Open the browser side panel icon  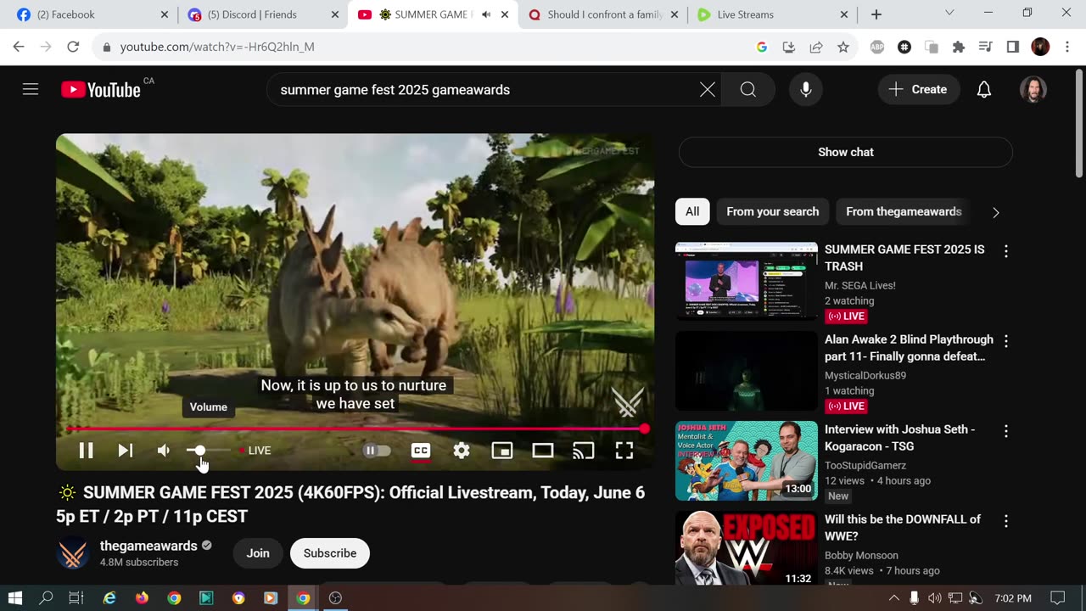click(1013, 47)
